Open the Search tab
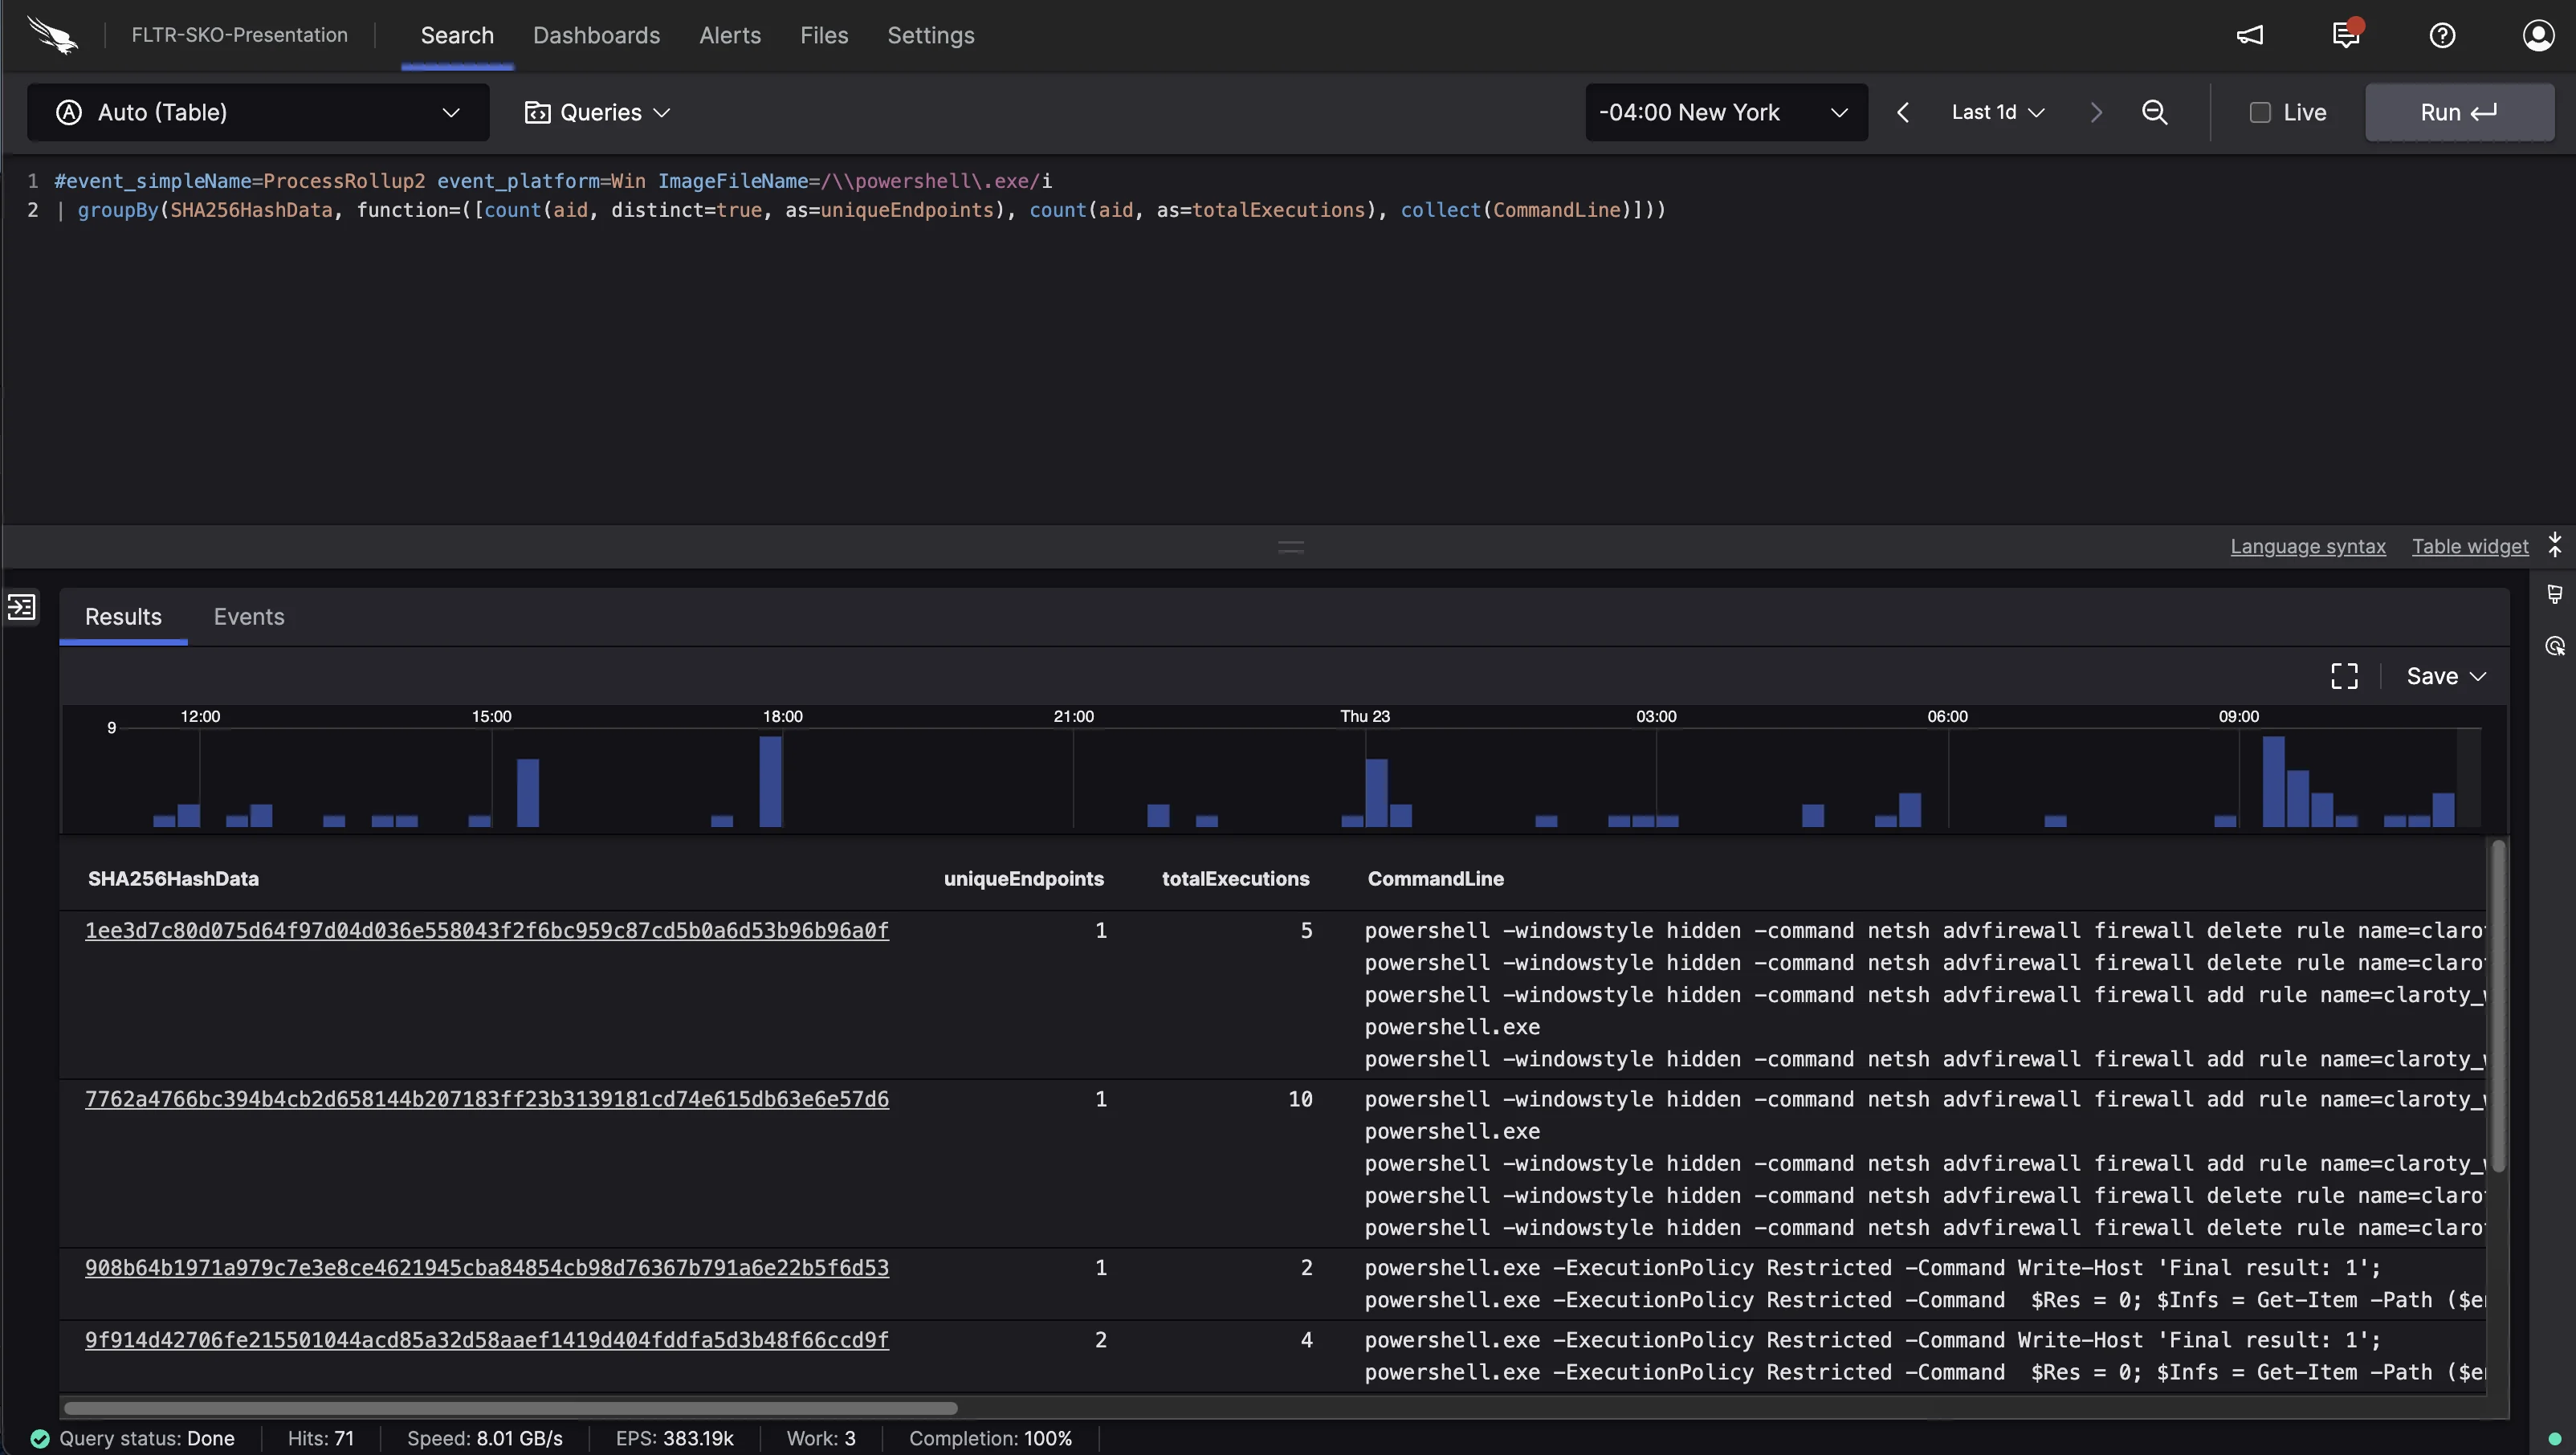This screenshot has width=2576, height=1455. click(x=457, y=35)
